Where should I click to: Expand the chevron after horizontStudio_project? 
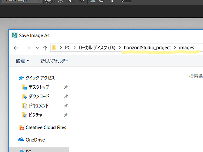(x=175, y=48)
